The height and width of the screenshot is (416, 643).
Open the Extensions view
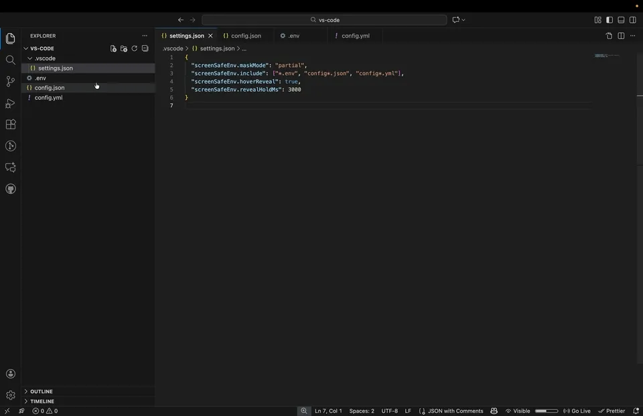(10, 124)
